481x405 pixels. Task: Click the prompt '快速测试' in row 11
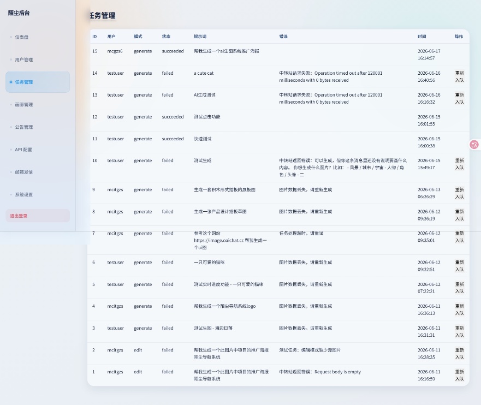(x=203, y=139)
